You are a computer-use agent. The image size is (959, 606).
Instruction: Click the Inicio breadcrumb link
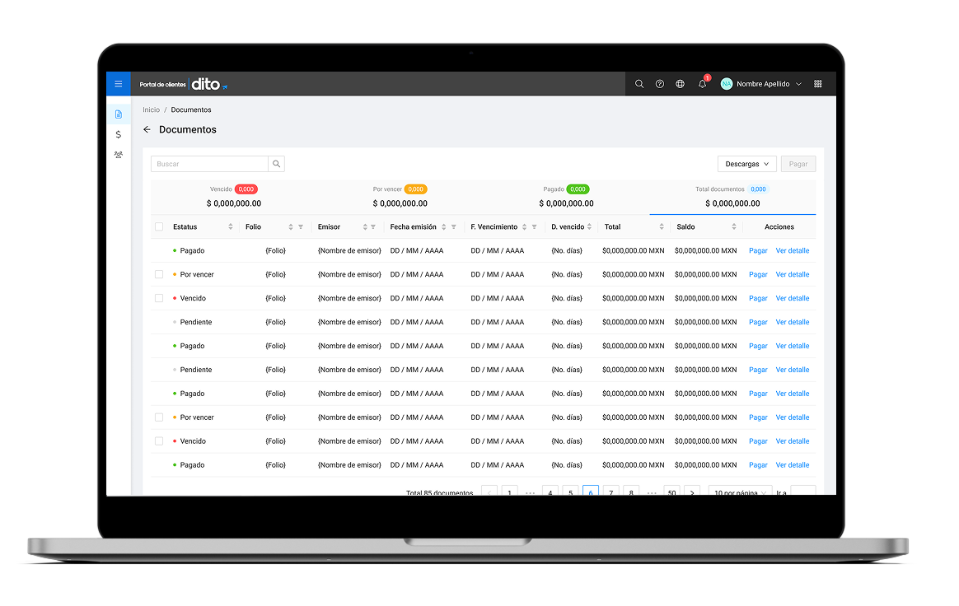click(x=151, y=110)
